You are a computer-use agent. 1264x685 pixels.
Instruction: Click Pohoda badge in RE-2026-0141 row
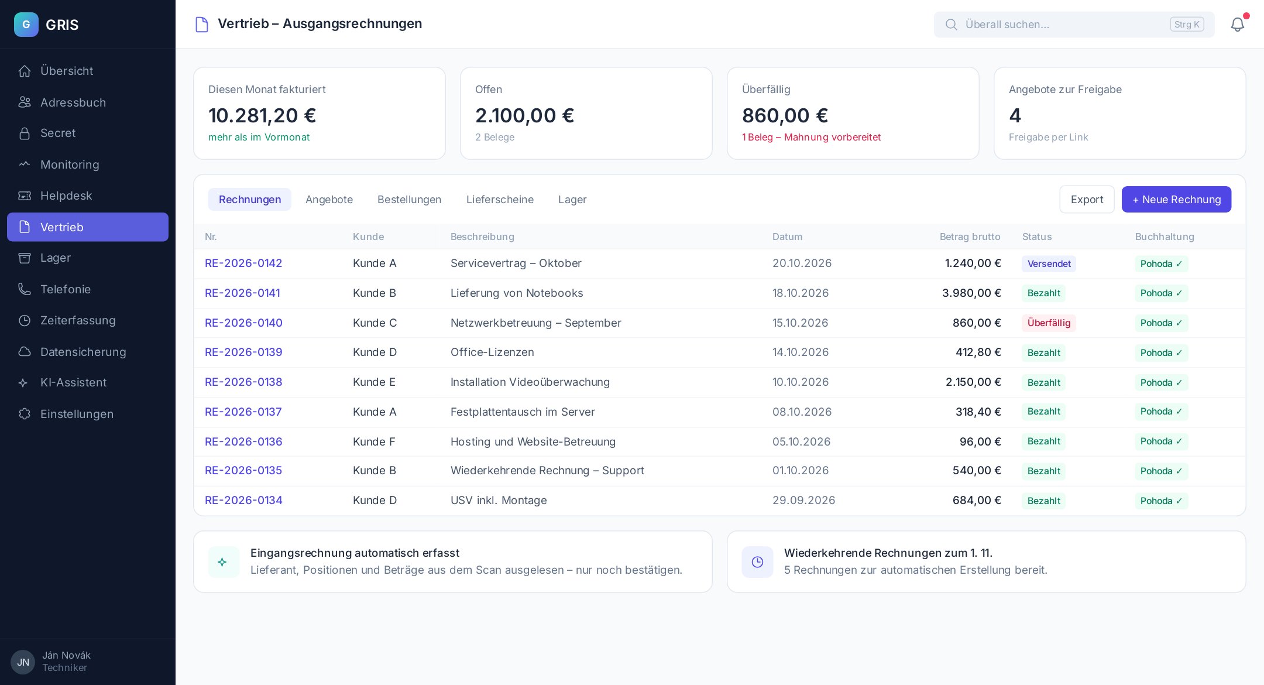(1161, 293)
